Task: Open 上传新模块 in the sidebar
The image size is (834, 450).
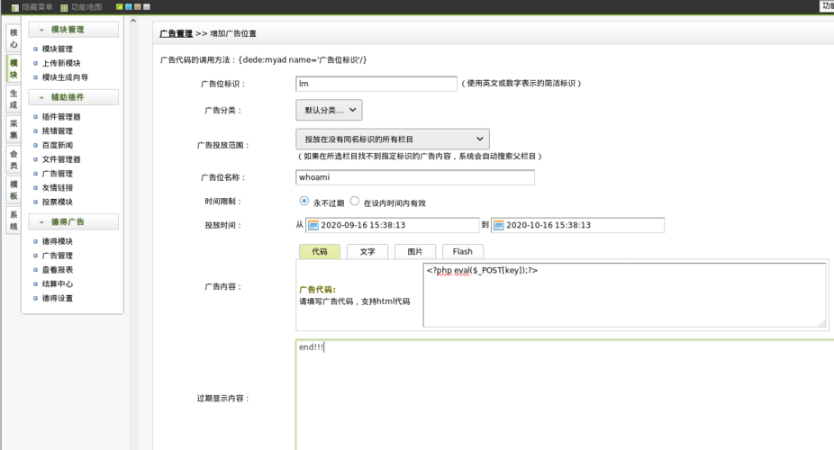Action: tap(61, 63)
